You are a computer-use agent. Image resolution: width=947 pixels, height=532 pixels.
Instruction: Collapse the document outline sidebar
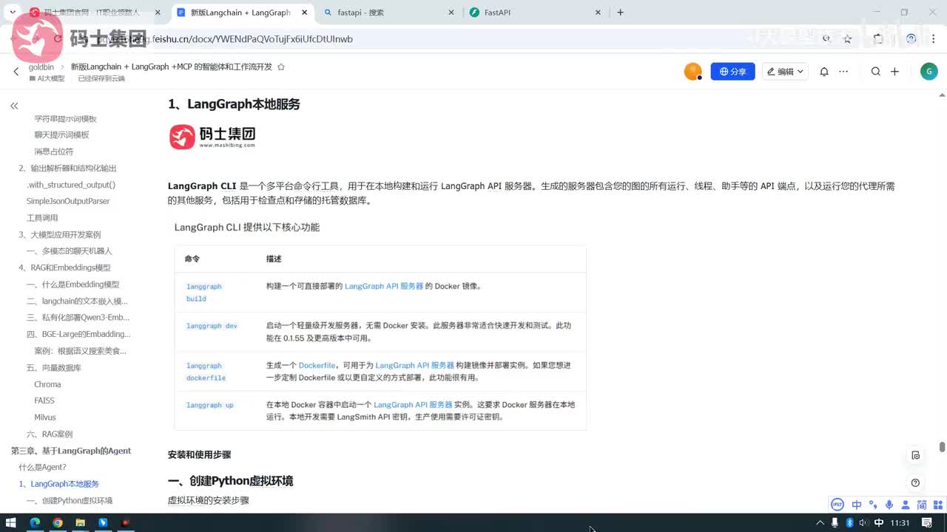14,106
